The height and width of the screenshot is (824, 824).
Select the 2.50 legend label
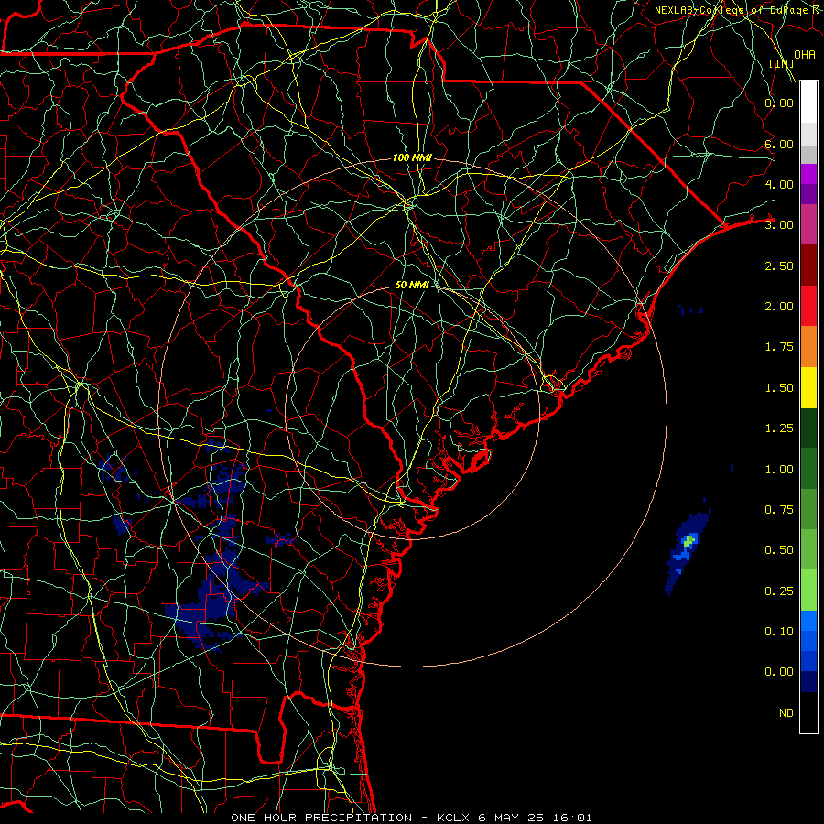(x=779, y=266)
